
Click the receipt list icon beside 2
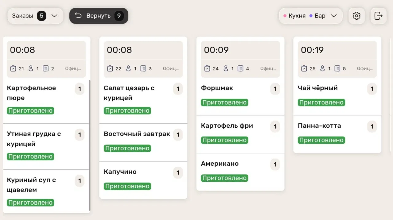point(46,68)
